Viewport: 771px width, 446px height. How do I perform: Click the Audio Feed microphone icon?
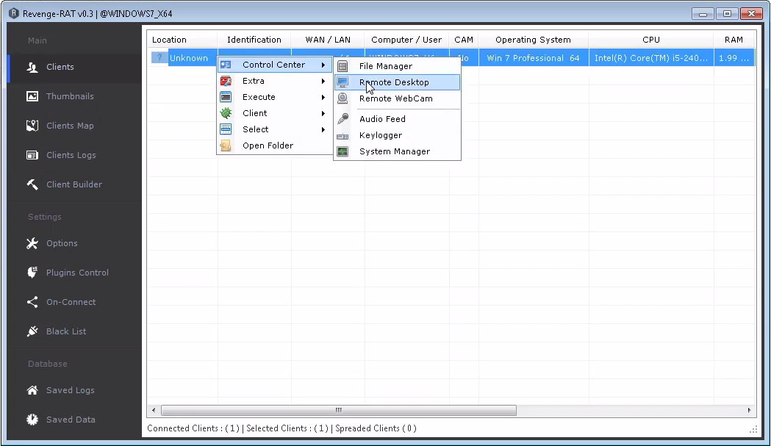343,118
